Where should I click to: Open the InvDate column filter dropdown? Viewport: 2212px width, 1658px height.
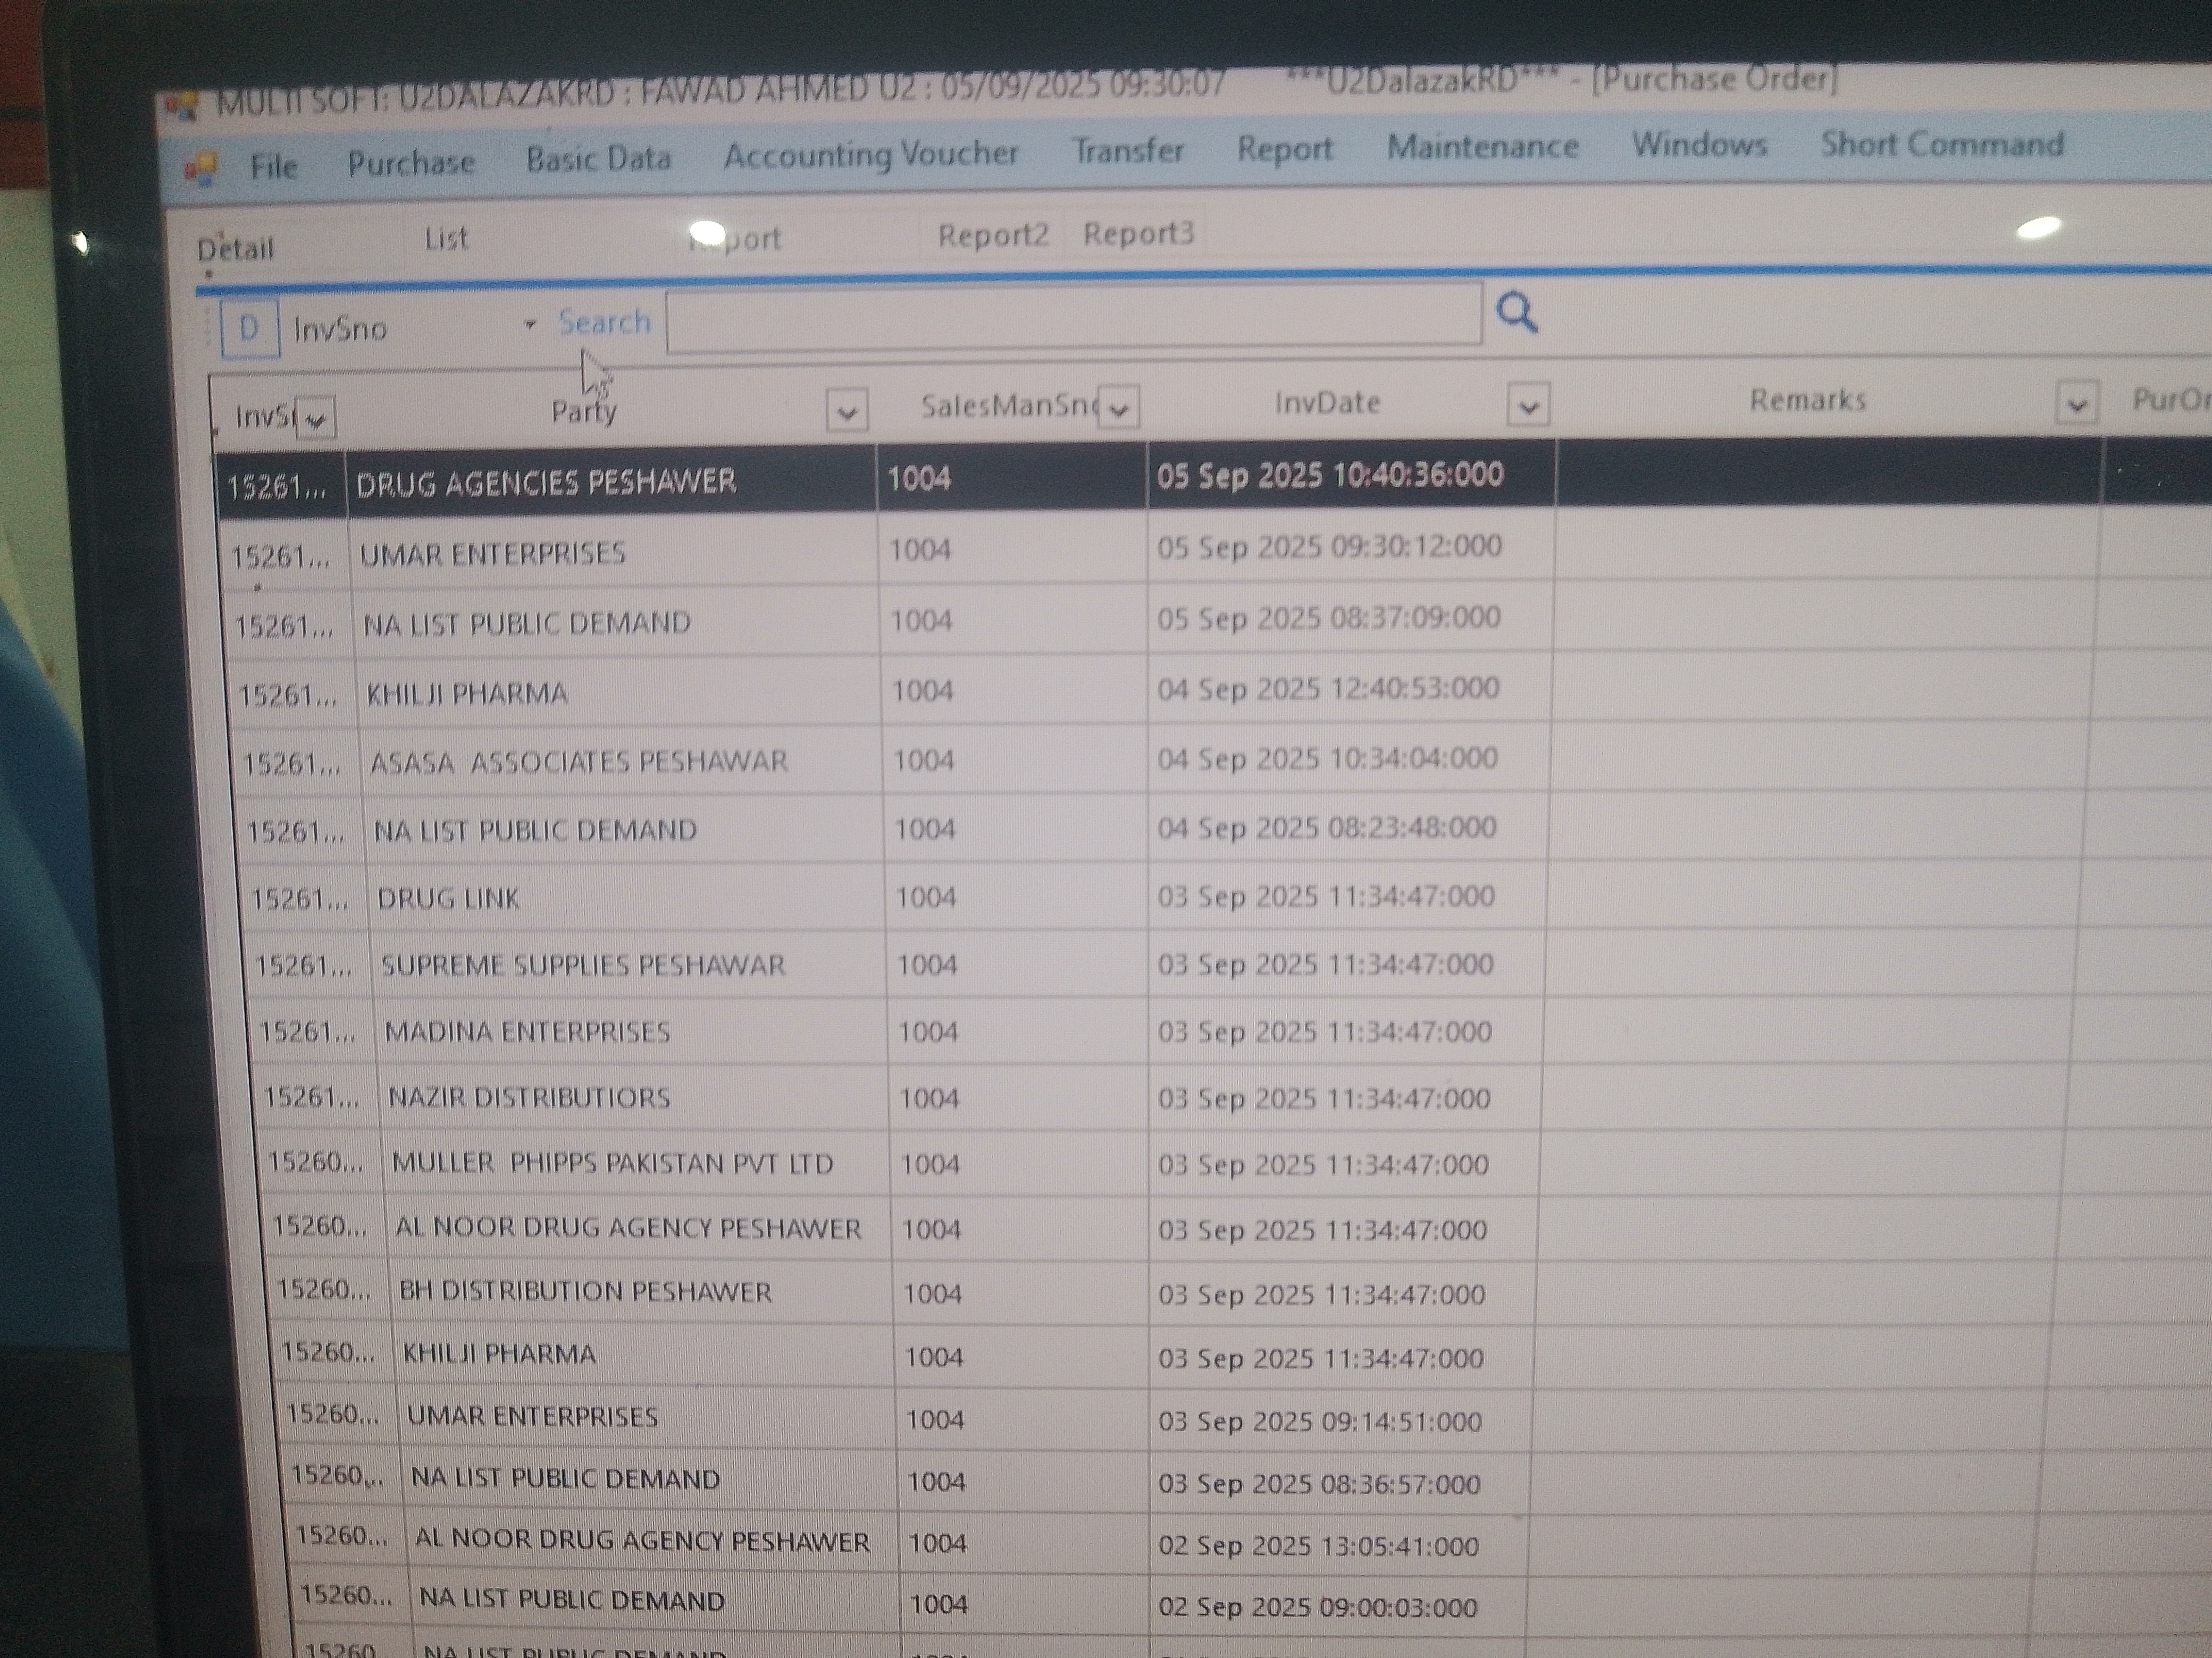pos(1527,406)
